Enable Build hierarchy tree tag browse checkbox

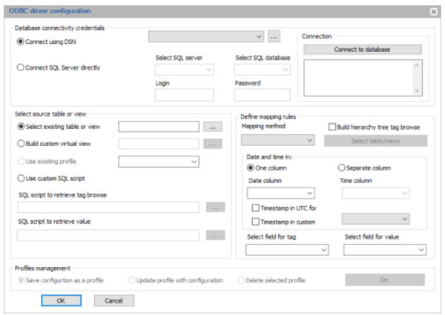tap(332, 127)
